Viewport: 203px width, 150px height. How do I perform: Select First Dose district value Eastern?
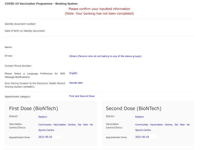[x=43, y=117]
